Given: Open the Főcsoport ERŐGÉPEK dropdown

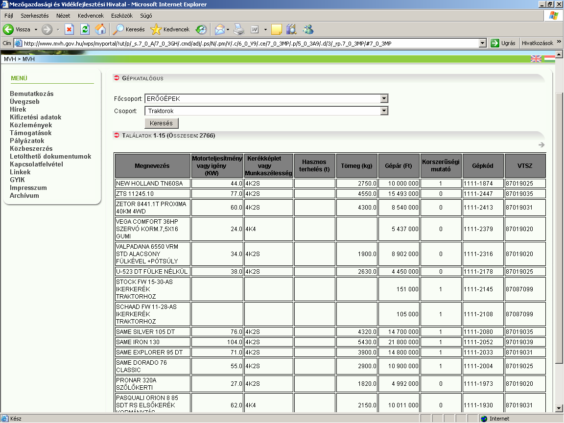Looking at the screenshot, I should pyautogui.click(x=384, y=98).
